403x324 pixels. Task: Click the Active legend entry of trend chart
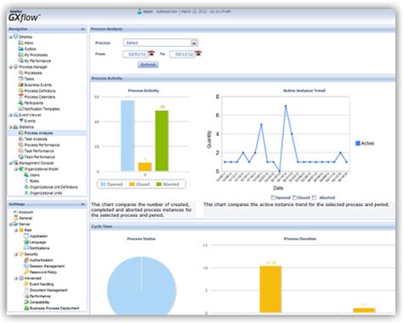[365, 144]
